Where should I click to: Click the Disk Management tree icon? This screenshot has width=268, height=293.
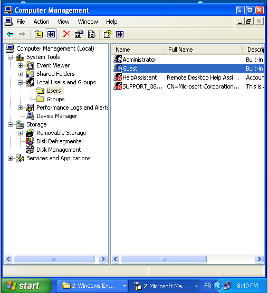[x=30, y=150]
